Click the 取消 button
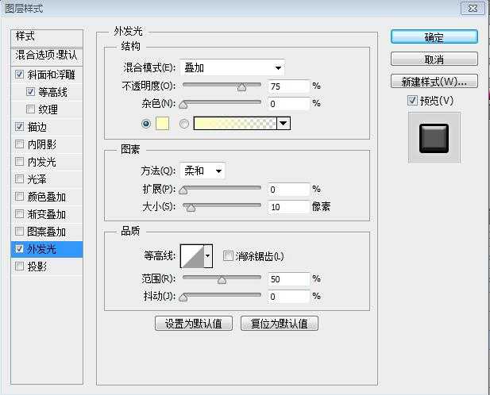The height and width of the screenshot is (395, 490). click(434, 59)
